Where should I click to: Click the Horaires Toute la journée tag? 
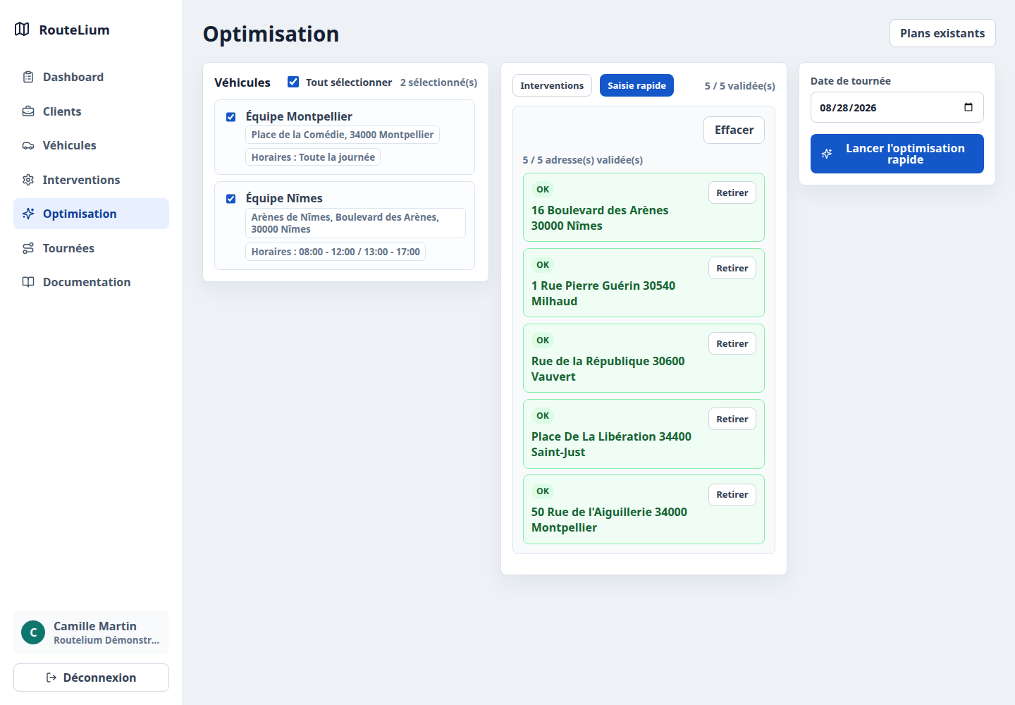[313, 157]
